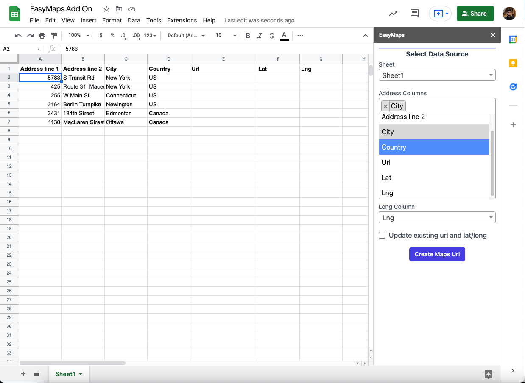Screen dimensions: 525x383
Task: Open the Edit menu
Action: click(x=50, y=20)
